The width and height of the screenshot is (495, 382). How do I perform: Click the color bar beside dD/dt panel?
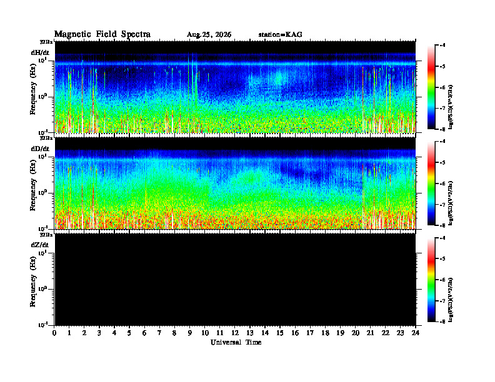point(431,183)
